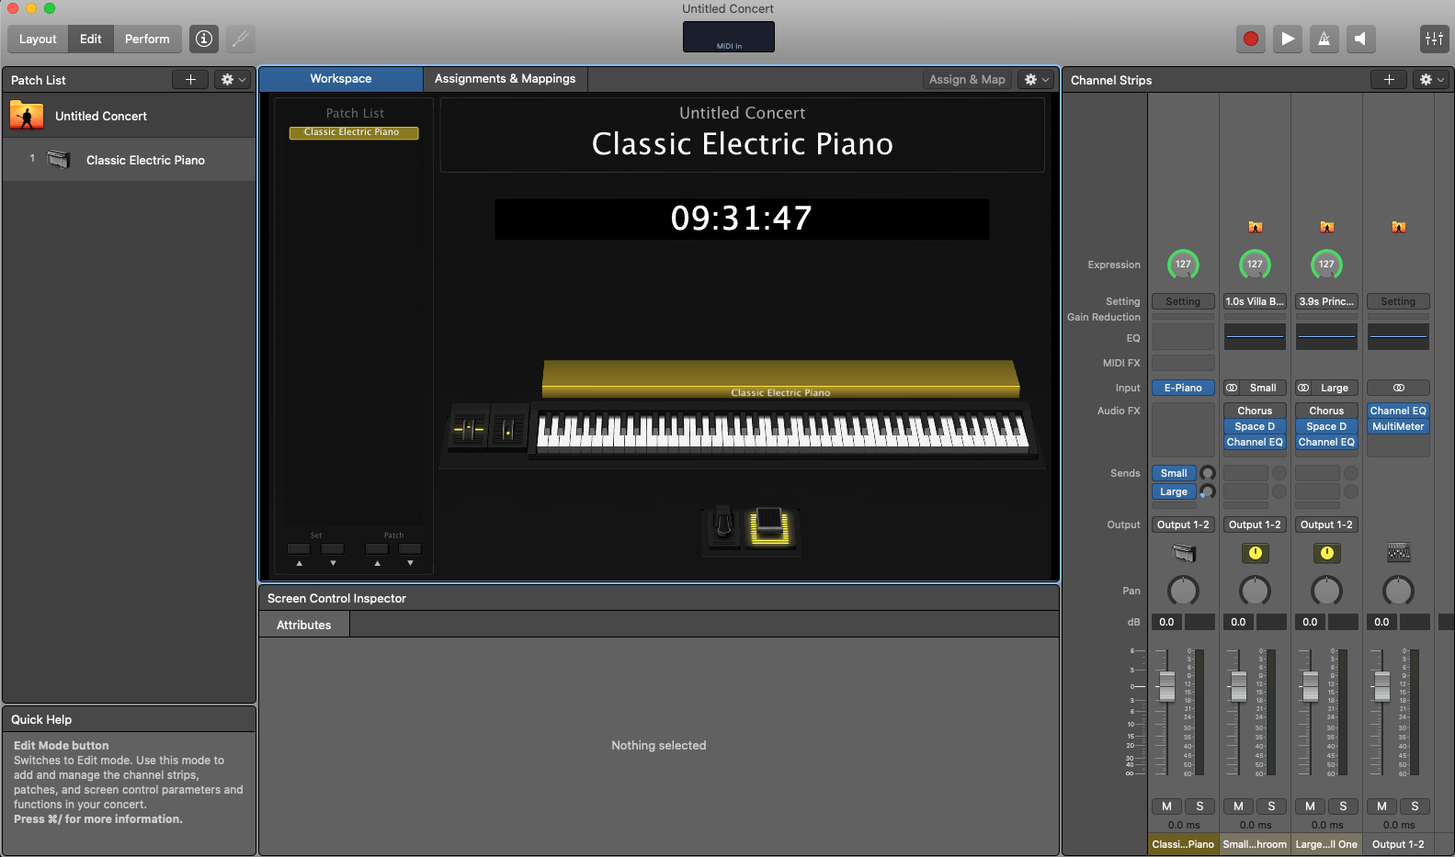
Task: Click the Assign & Map button
Action: click(967, 80)
